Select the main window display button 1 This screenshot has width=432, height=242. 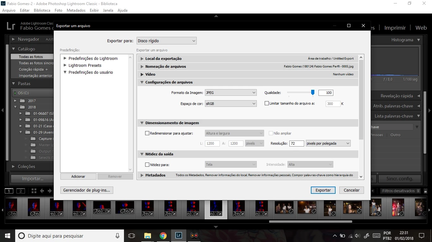click(9, 191)
